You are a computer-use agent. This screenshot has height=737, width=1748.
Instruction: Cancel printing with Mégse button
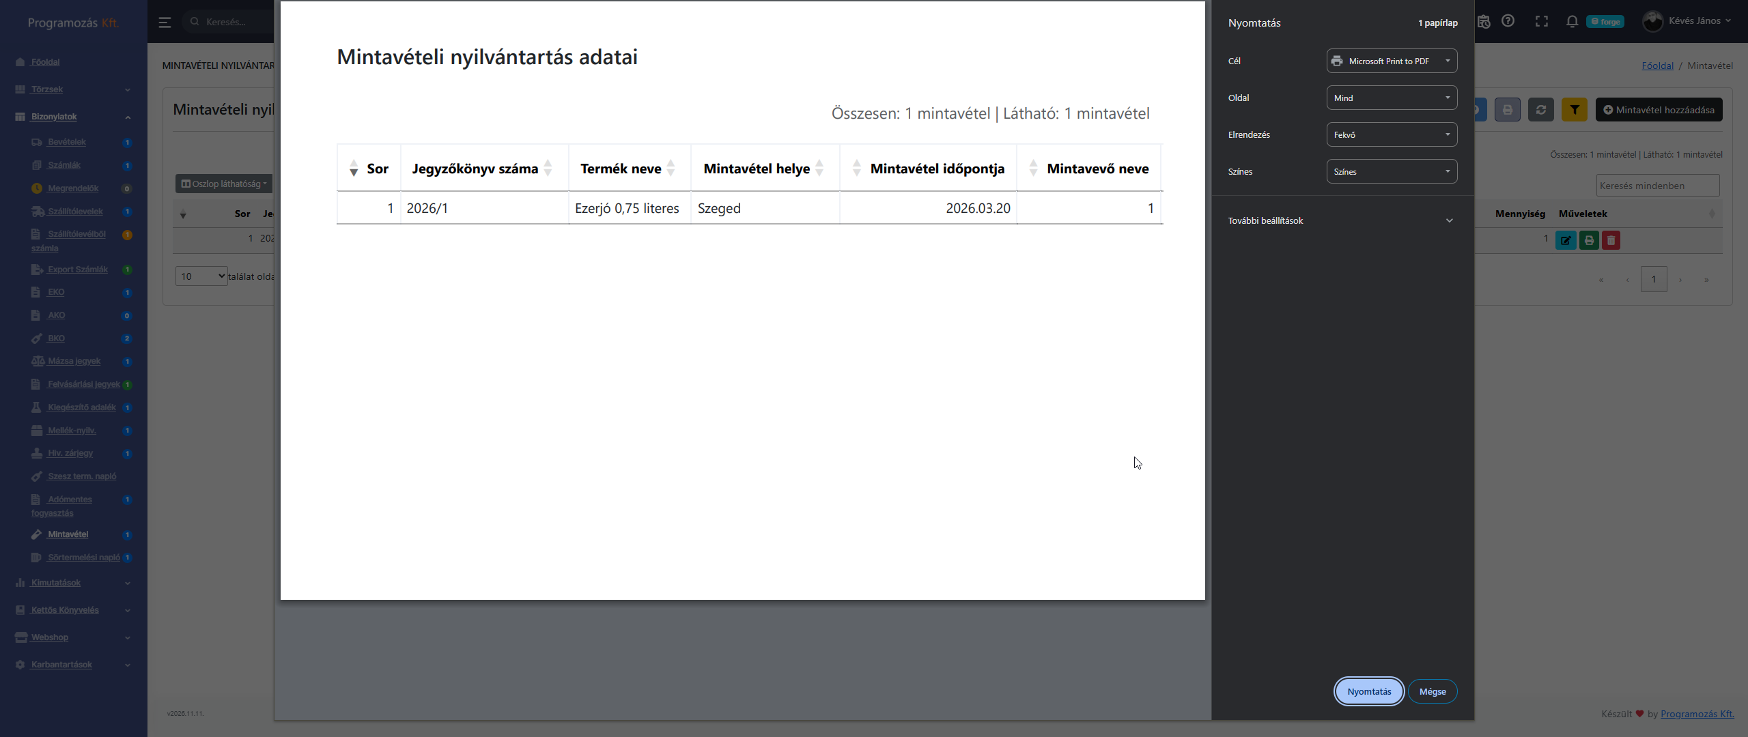click(x=1432, y=691)
